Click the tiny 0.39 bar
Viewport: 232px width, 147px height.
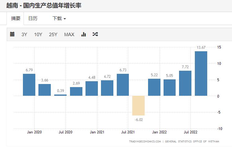60,95
